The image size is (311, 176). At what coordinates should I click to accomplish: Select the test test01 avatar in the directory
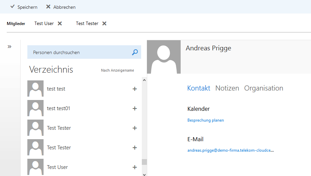35,108
